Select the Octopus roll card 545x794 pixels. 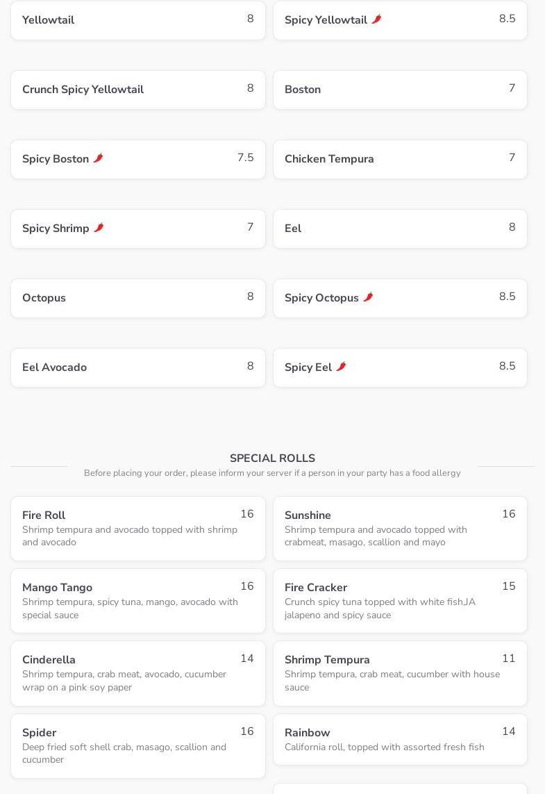click(x=137, y=298)
